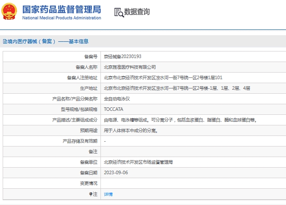Select company name 北京旌准医疗科技有限公司
Viewport: 286px width, 205px height.
130,67
